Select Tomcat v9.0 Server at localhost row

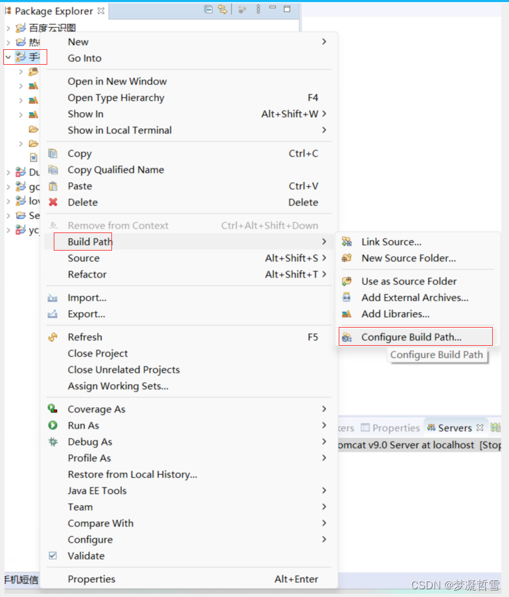[419, 445]
